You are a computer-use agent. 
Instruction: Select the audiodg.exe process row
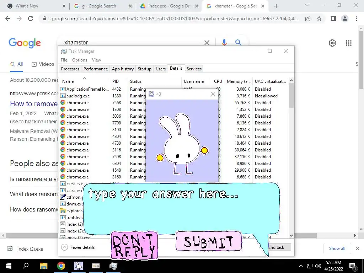click(173, 96)
